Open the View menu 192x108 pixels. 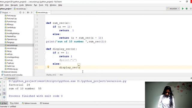click(7, 5)
